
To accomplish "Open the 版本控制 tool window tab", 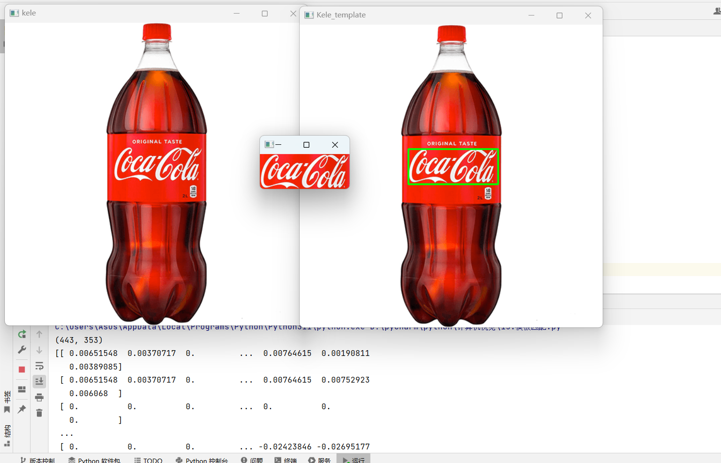I will (37, 460).
